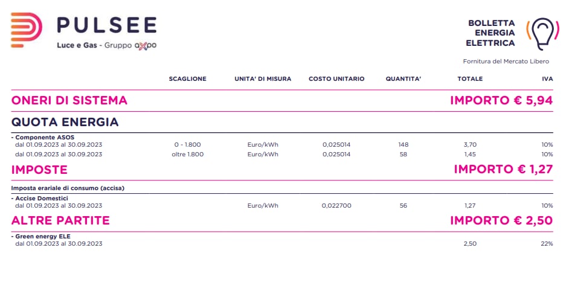
Task: Select the Componente ASOS row label
Action: click(x=43, y=138)
